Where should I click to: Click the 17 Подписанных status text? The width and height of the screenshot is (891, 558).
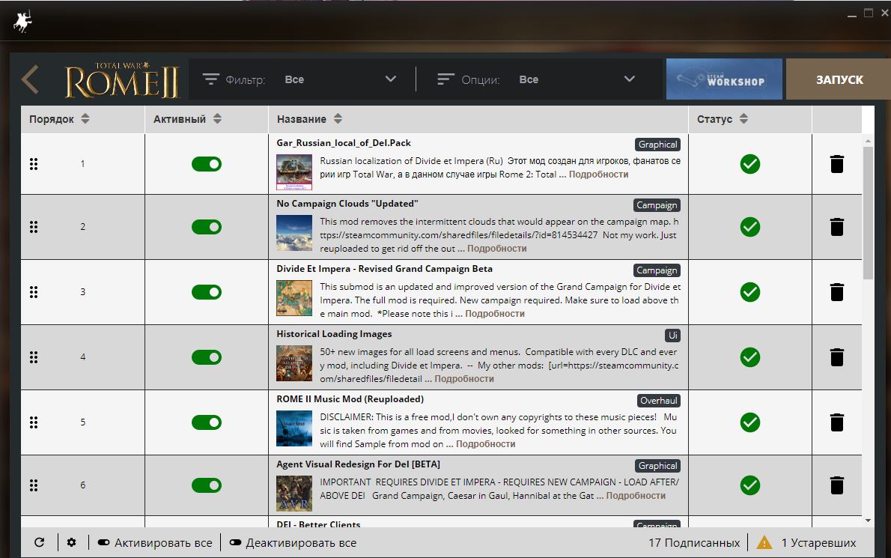694,543
